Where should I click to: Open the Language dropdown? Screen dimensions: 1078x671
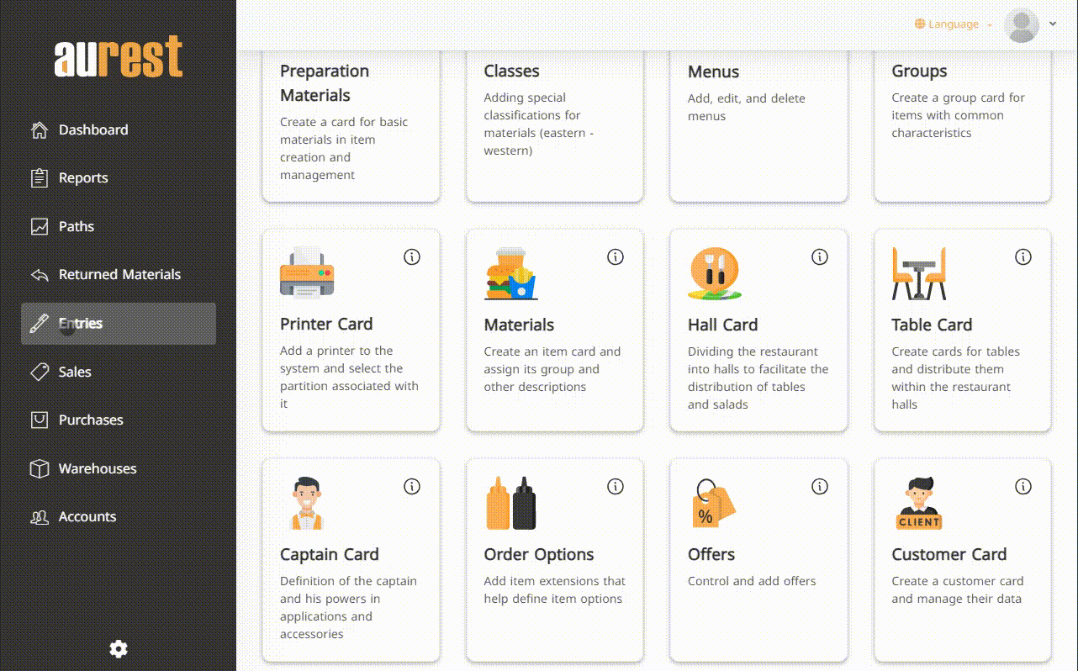coord(954,24)
